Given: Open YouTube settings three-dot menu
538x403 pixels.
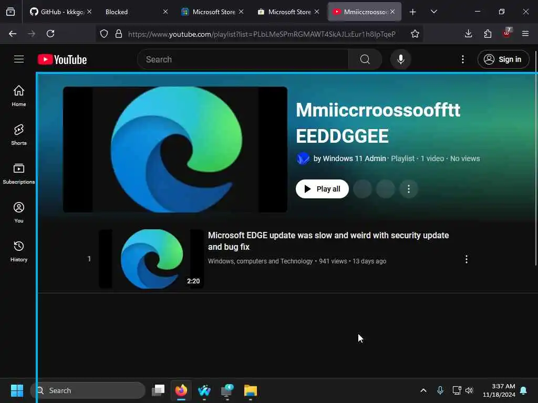Looking at the screenshot, I should [x=462, y=59].
